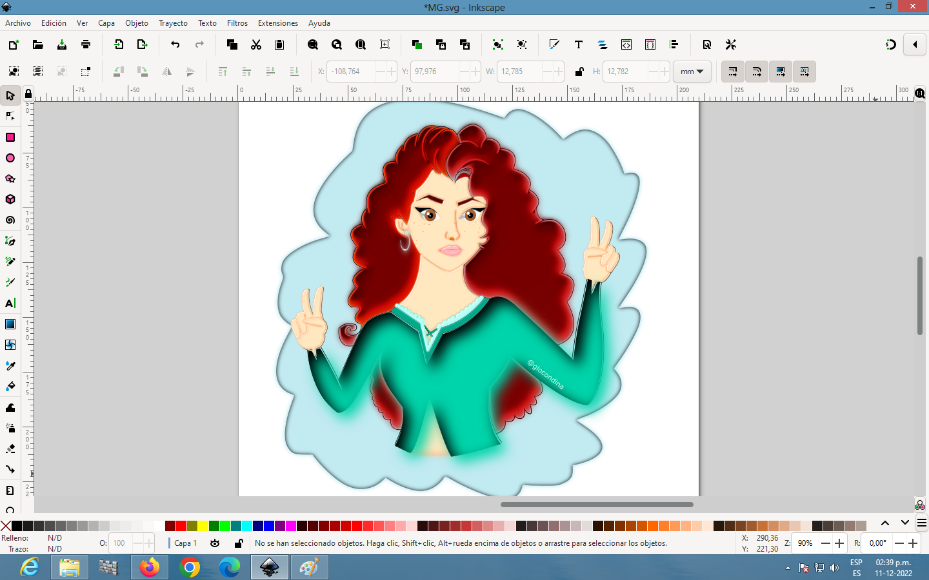The height and width of the screenshot is (580, 929).
Task: Select the Pen Bezier tool
Action: (x=10, y=241)
